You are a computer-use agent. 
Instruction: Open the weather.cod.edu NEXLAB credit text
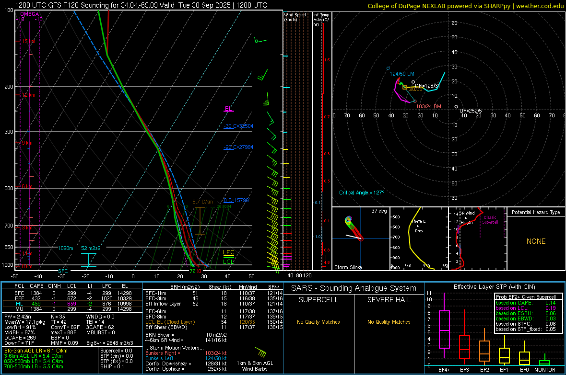[465, 6]
